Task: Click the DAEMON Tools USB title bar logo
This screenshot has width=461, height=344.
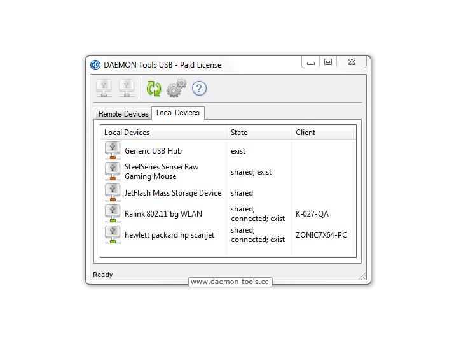Action: [95, 65]
